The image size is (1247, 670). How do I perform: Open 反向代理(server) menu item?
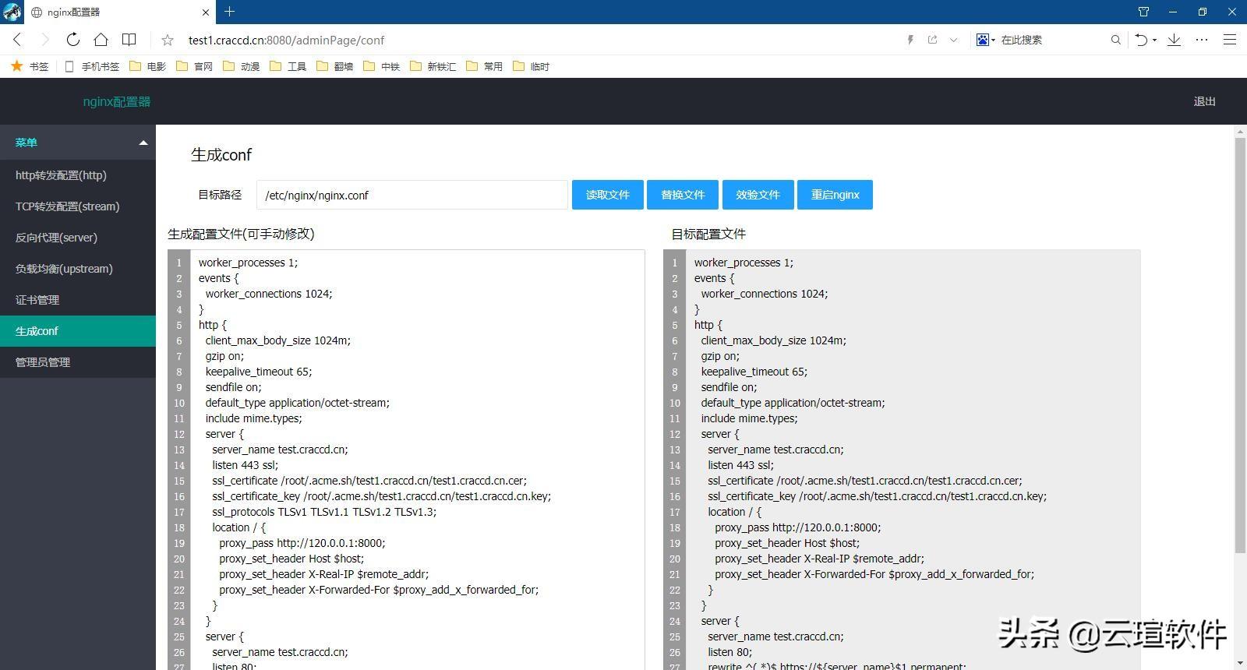78,238
